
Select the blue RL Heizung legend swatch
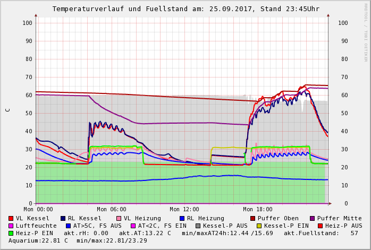pyautogui.click(x=182, y=218)
